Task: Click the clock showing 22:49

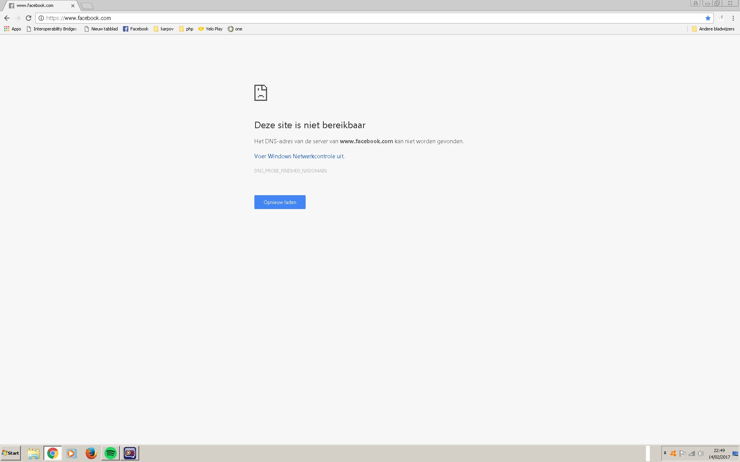Action: (x=719, y=454)
